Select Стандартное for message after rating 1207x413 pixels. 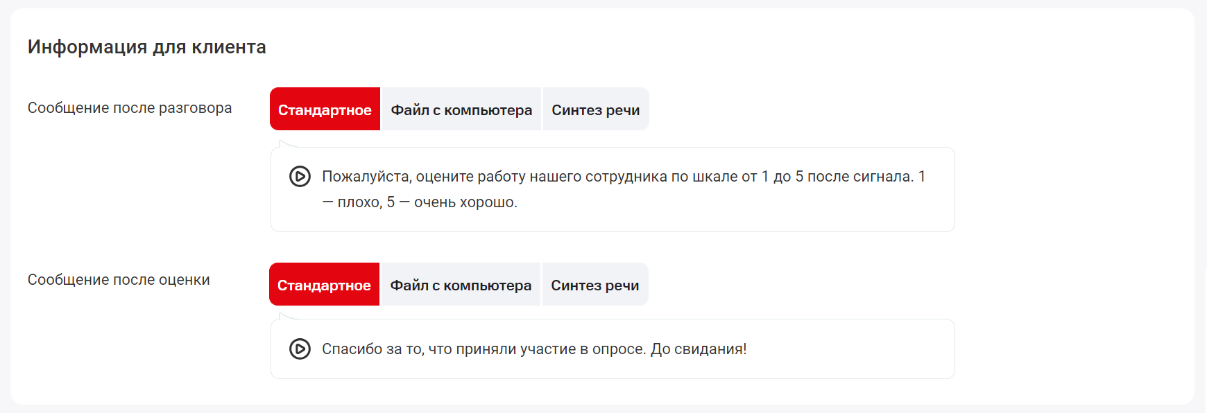pos(324,285)
